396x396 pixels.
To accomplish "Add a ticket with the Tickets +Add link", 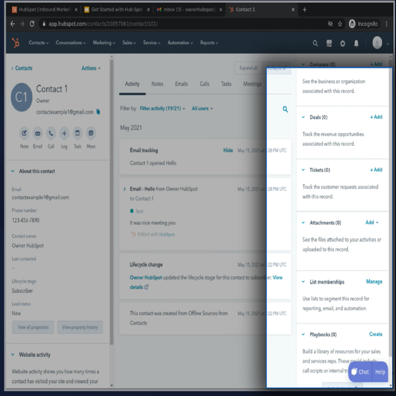I will click(x=376, y=170).
